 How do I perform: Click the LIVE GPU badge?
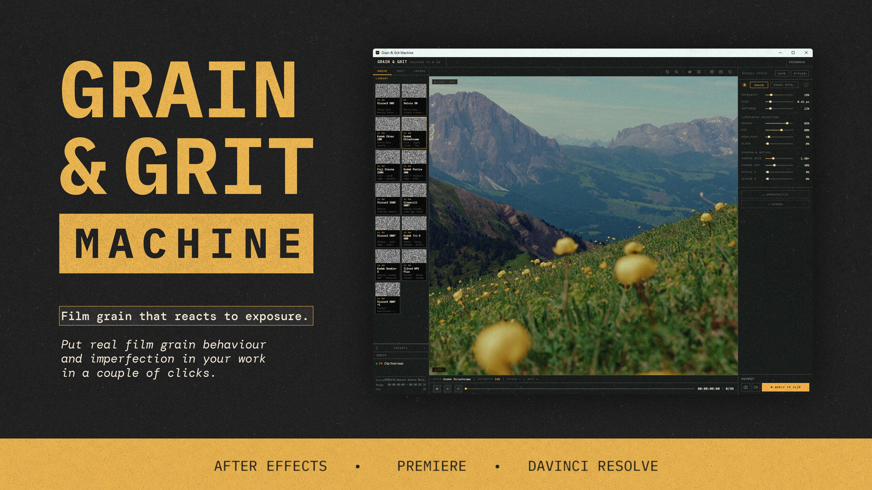445,82
